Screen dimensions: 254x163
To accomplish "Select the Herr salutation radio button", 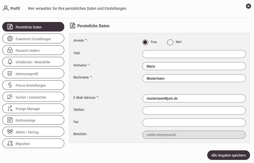I will 170,42.
